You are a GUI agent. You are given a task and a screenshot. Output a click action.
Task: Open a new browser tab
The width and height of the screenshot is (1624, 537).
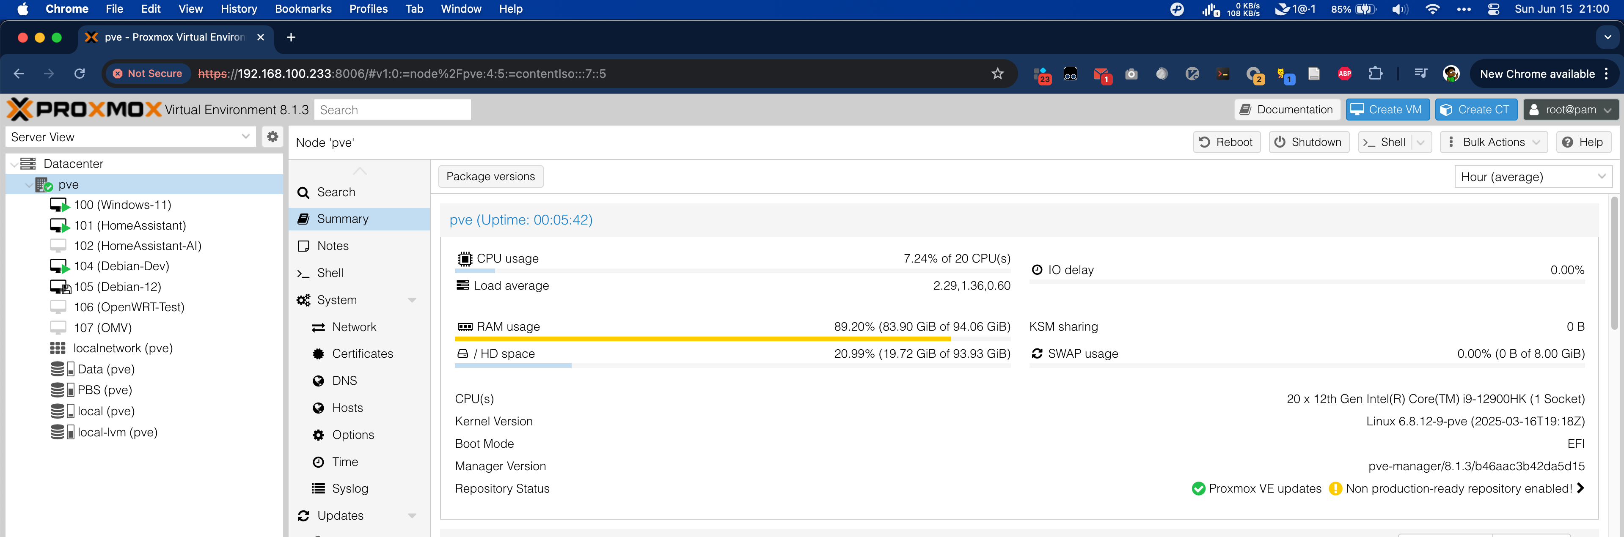coord(291,37)
